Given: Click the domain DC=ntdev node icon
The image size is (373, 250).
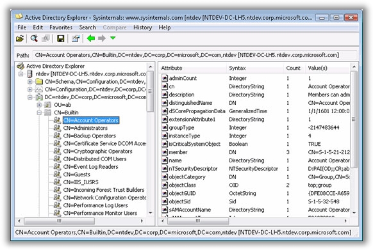Looking at the screenshot, I should pos(39,97).
